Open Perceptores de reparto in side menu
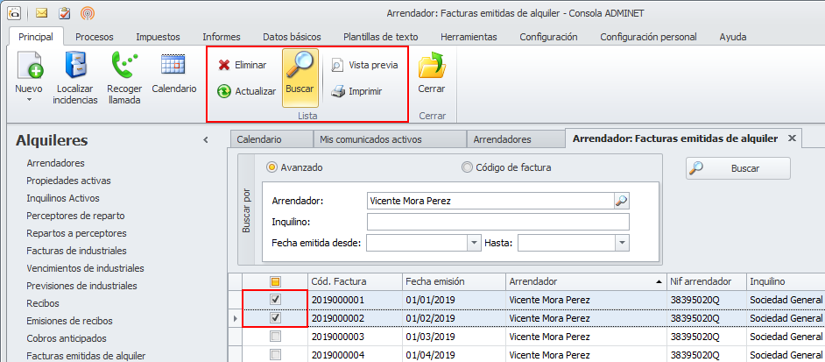 pos(75,216)
